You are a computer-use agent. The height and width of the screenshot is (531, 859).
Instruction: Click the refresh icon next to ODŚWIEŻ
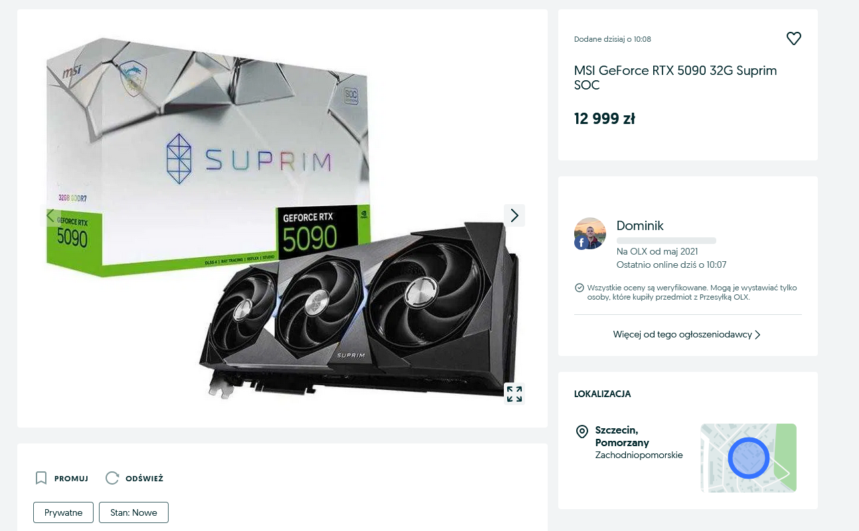(x=112, y=478)
